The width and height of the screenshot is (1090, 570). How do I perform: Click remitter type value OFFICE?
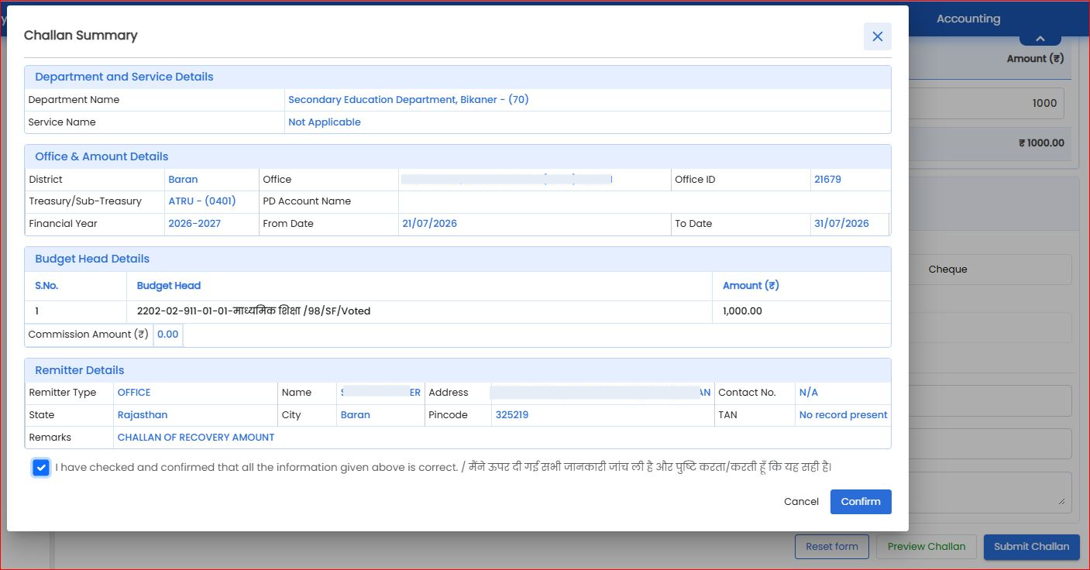pyautogui.click(x=134, y=393)
